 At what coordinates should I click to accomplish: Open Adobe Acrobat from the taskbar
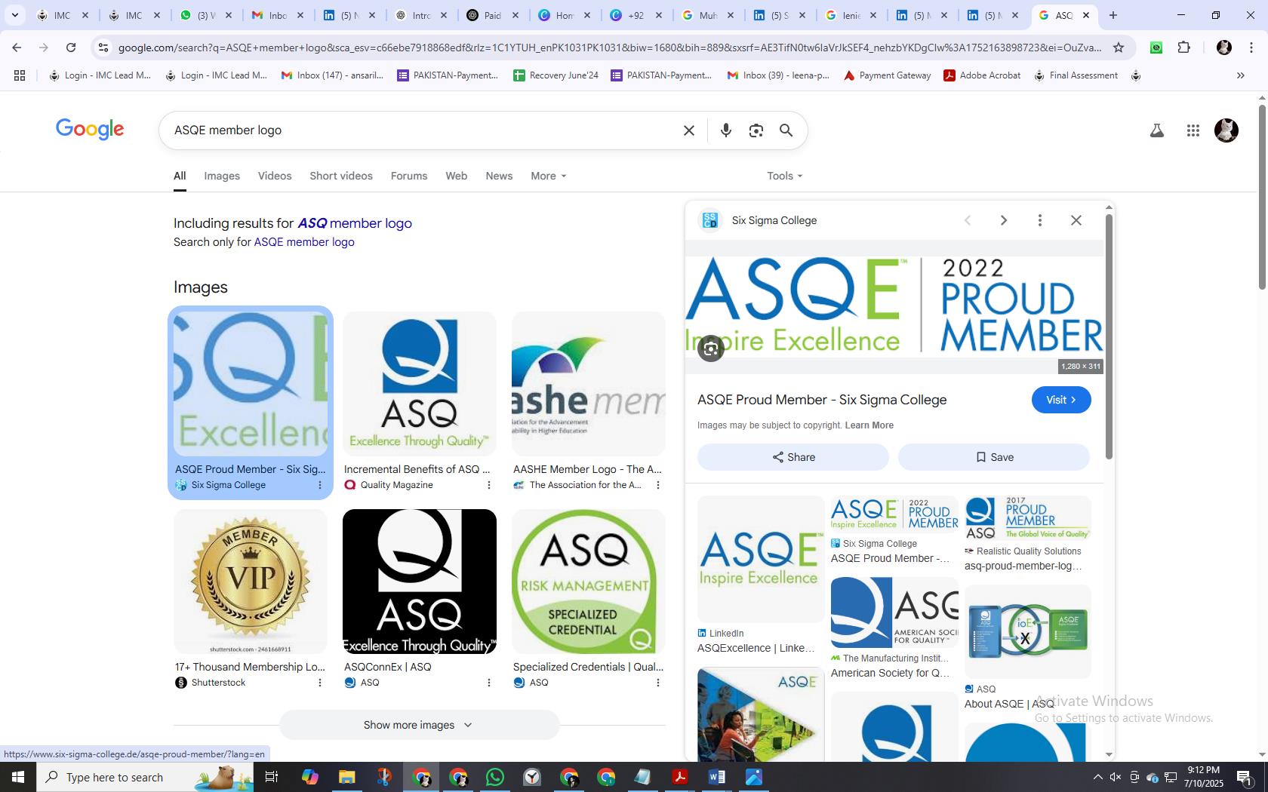680,777
